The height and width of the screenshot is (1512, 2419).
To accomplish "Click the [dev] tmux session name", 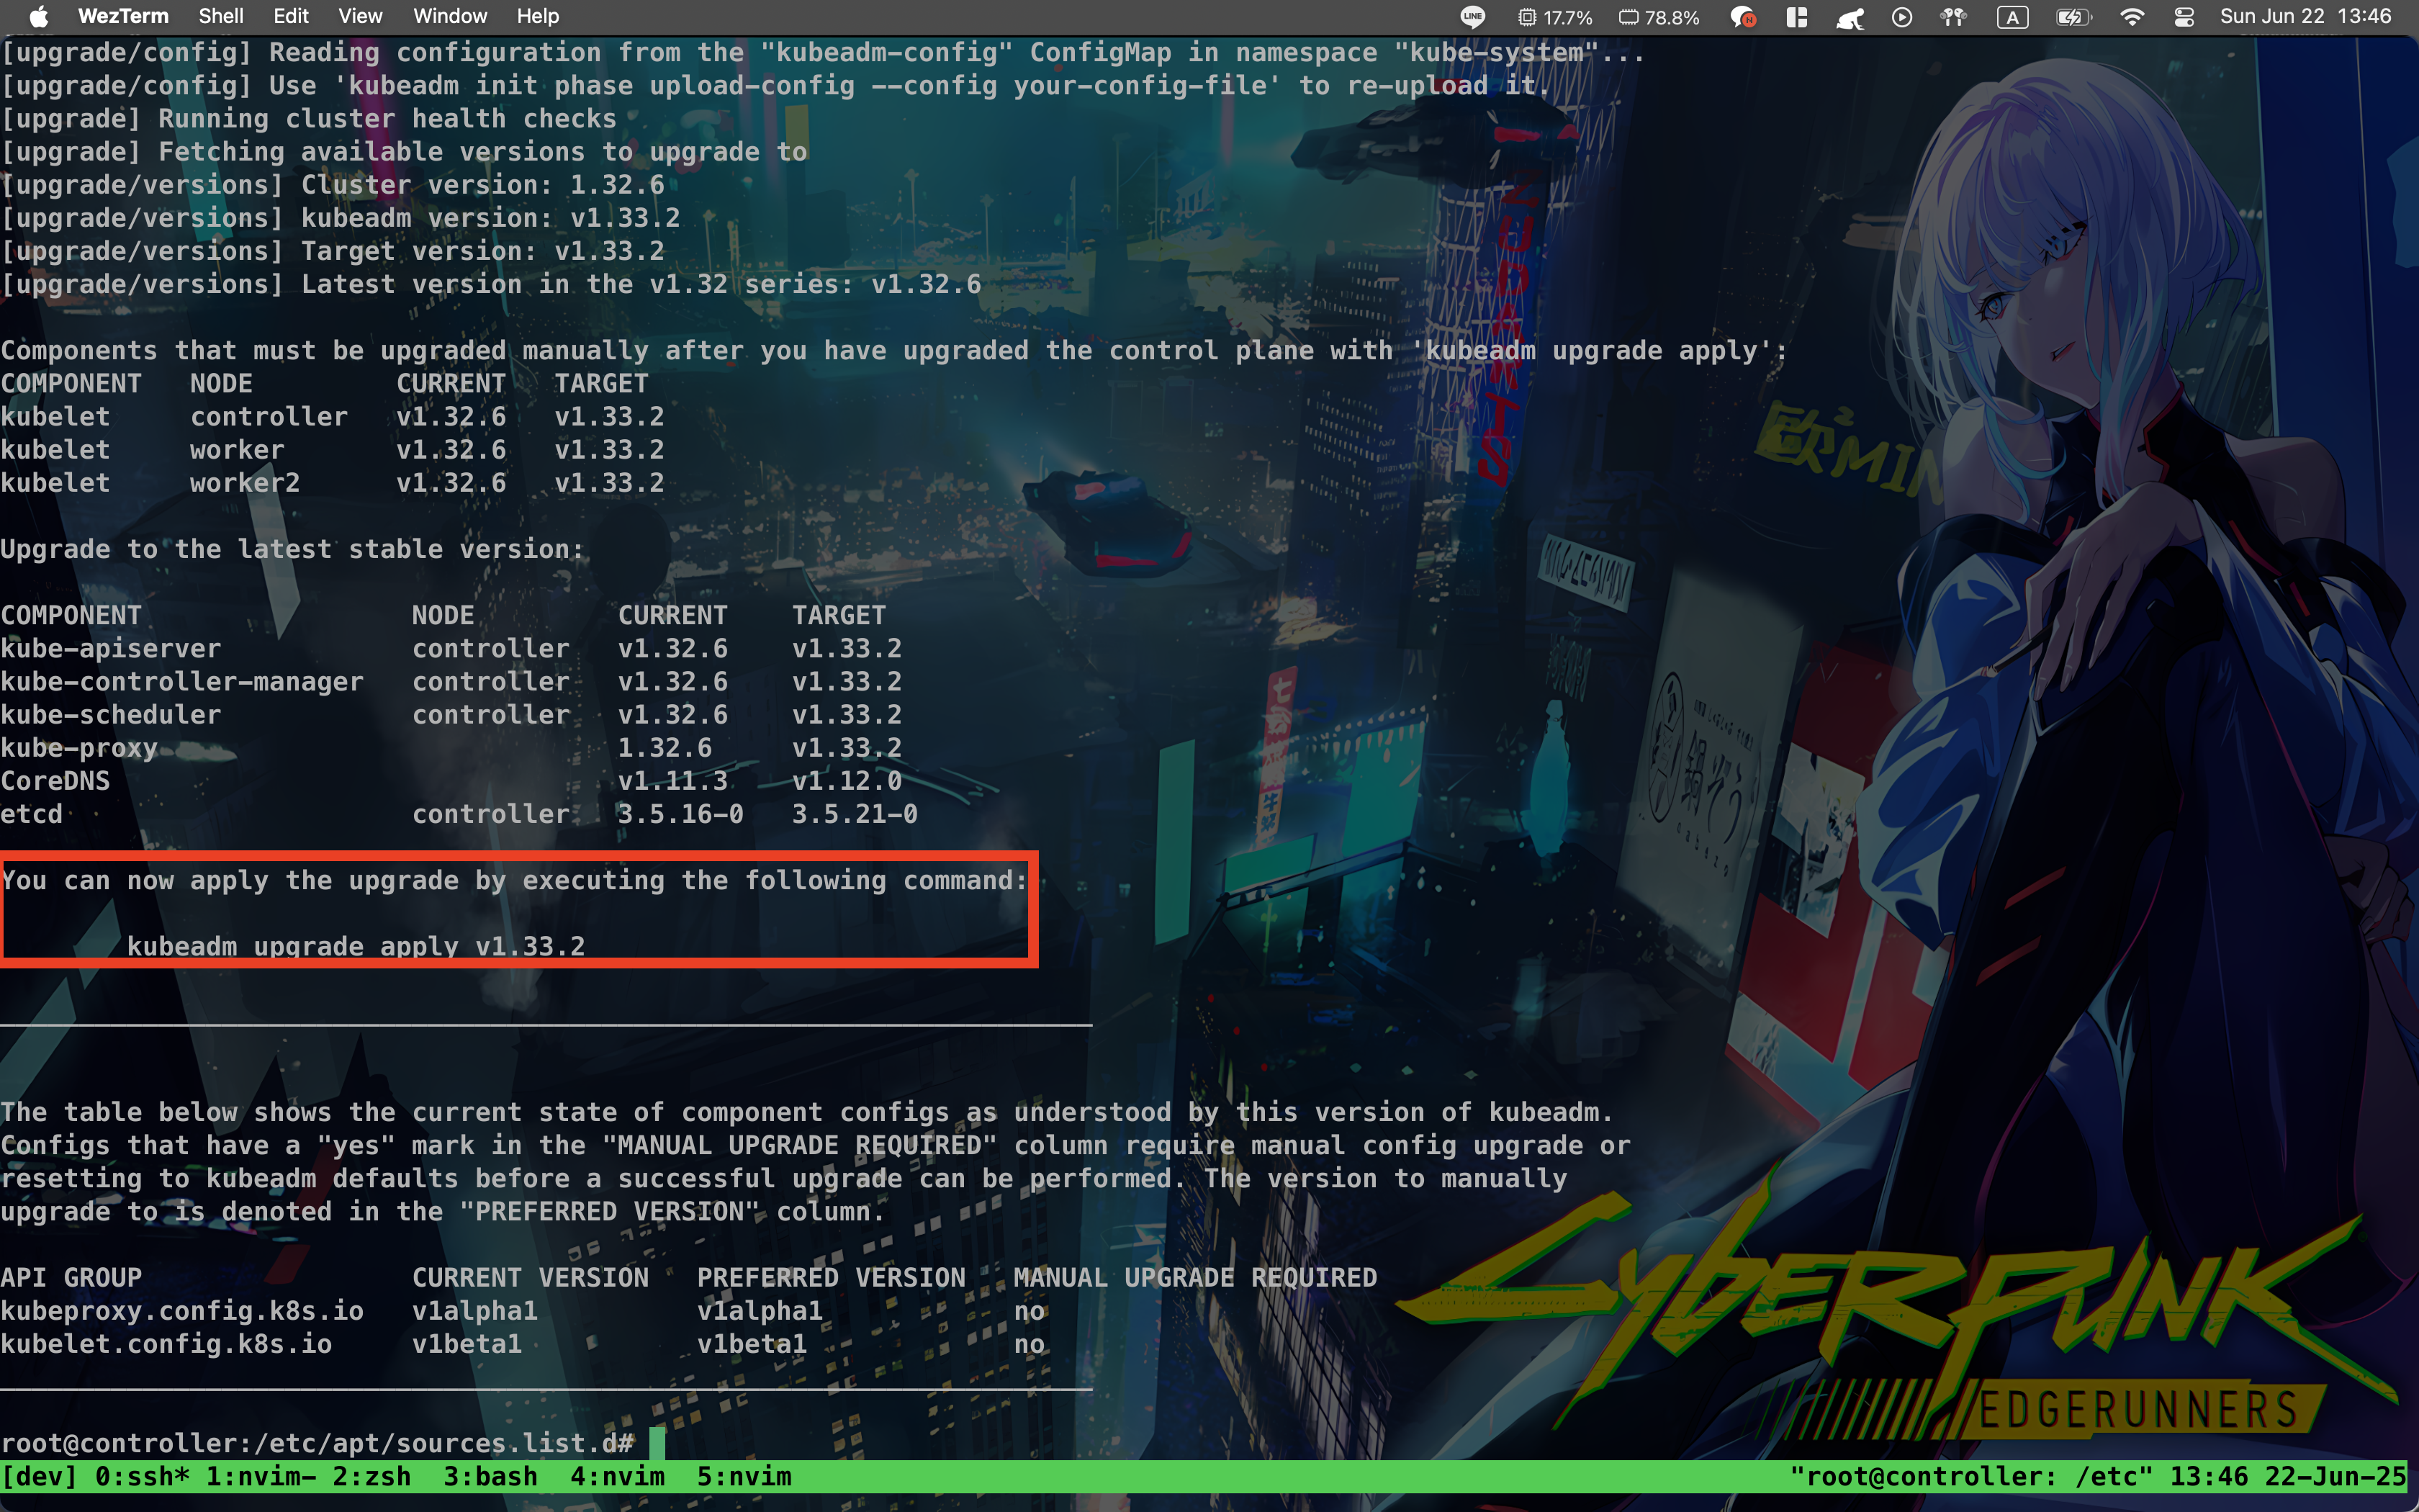I will point(40,1476).
